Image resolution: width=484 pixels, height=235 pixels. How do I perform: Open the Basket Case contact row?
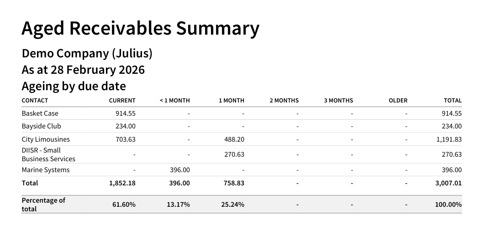(x=40, y=113)
